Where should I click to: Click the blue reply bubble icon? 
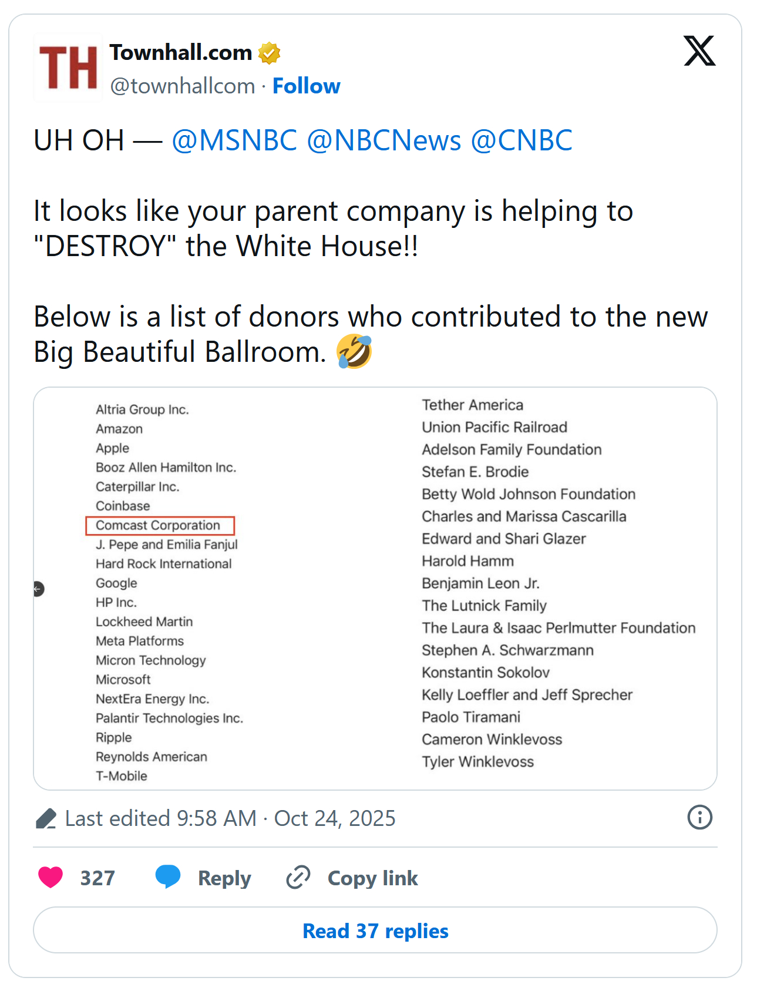pyautogui.click(x=168, y=877)
